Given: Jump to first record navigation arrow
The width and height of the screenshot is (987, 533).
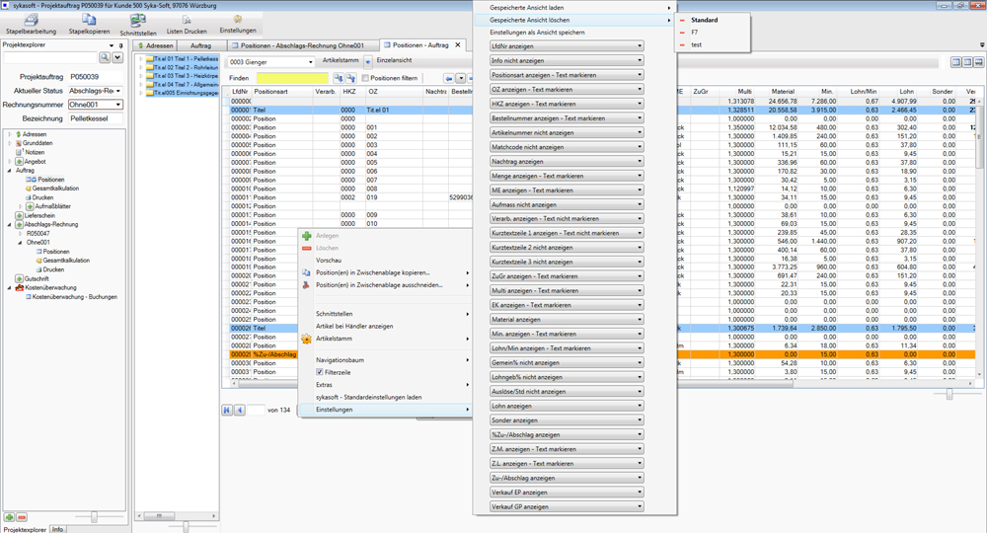Looking at the screenshot, I should coord(227,410).
